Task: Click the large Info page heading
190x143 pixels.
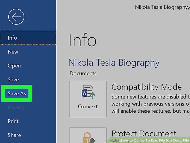Action: [x=82, y=40]
